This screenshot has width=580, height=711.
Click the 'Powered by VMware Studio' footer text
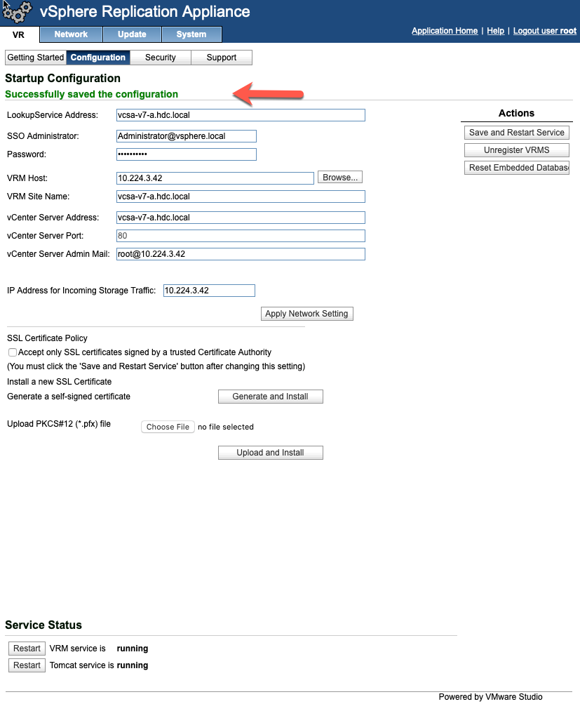[x=490, y=697]
